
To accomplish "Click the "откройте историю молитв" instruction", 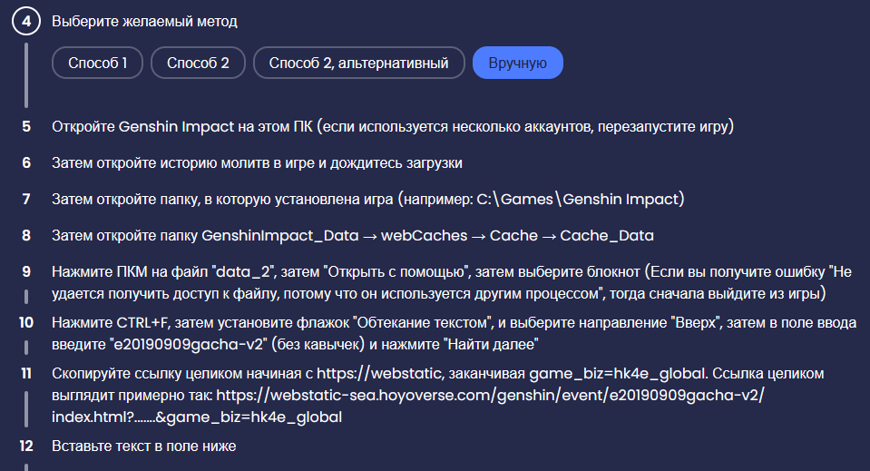I will pos(257,162).
